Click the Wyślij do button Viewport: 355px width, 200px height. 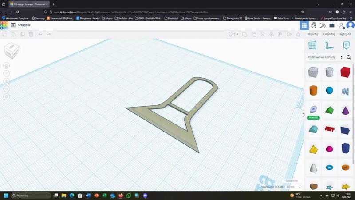pyautogui.click(x=345, y=34)
